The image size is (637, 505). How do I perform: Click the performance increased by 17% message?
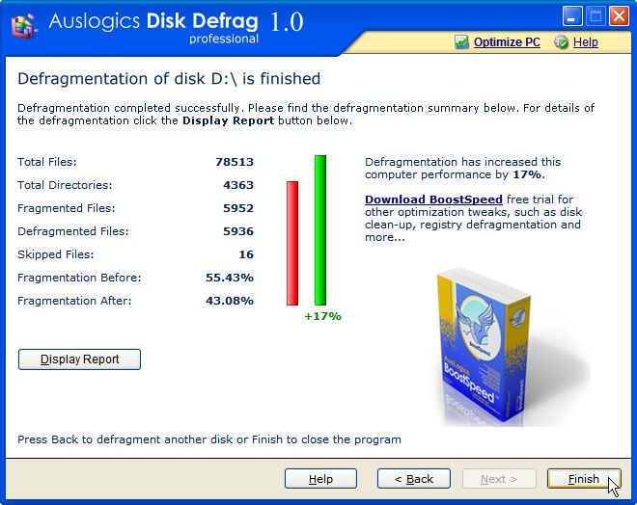(462, 169)
